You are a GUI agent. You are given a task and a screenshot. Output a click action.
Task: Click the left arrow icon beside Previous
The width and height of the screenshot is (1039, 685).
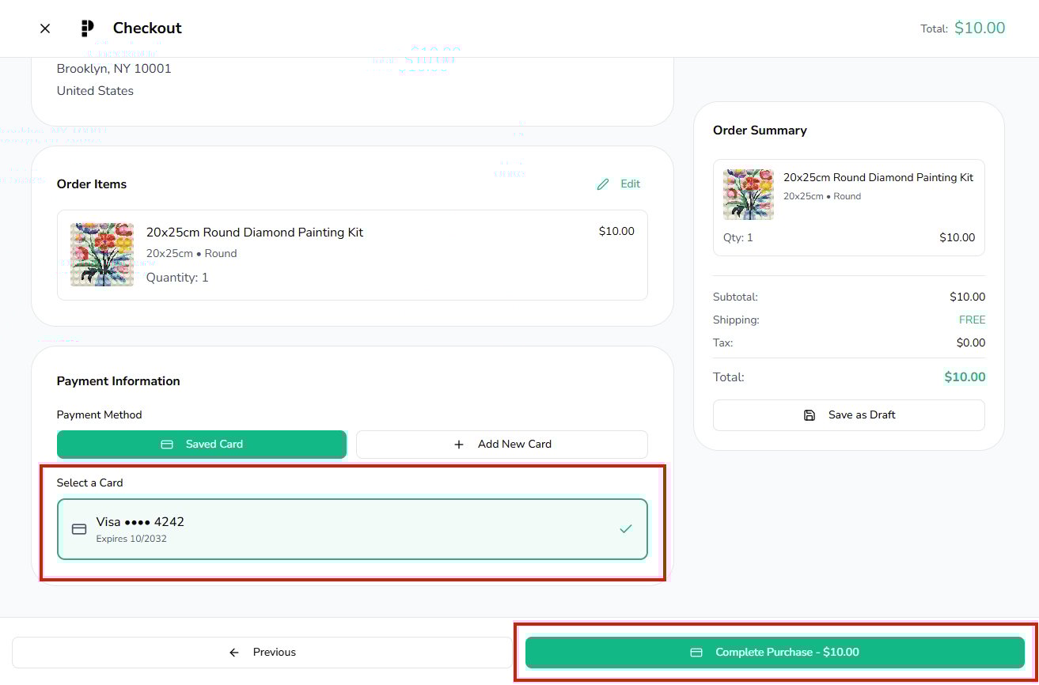[234, 653]
